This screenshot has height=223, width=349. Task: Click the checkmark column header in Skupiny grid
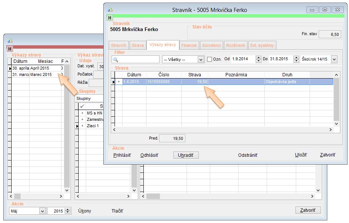82,106
